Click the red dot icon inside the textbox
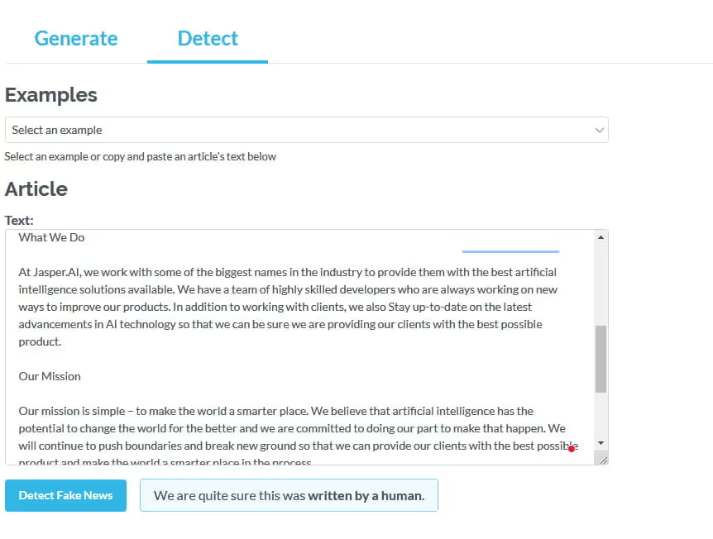713x539 pixels. (572, 448)
